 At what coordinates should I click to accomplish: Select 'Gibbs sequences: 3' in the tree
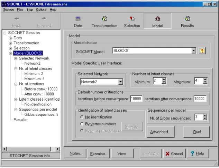coord(41,114)
